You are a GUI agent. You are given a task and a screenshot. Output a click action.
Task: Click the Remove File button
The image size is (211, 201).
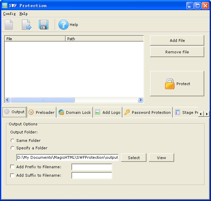coord(177,52)
